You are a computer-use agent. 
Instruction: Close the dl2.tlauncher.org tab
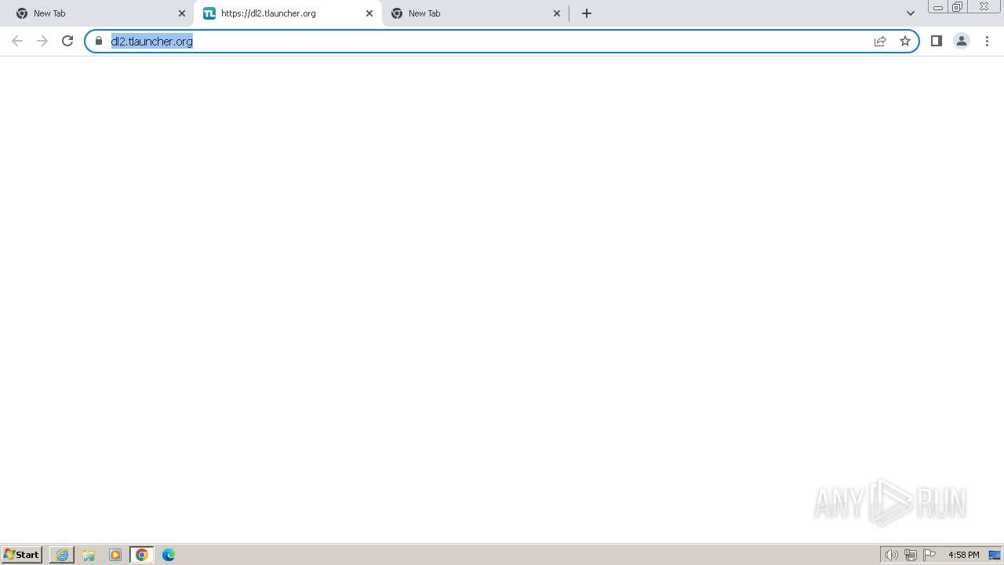(369, 13)
